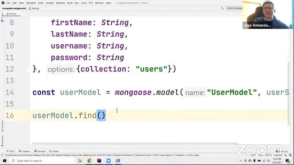
Task: Click the mongodb-assignment breadcrumb
Action: click(x=14, y=8)
